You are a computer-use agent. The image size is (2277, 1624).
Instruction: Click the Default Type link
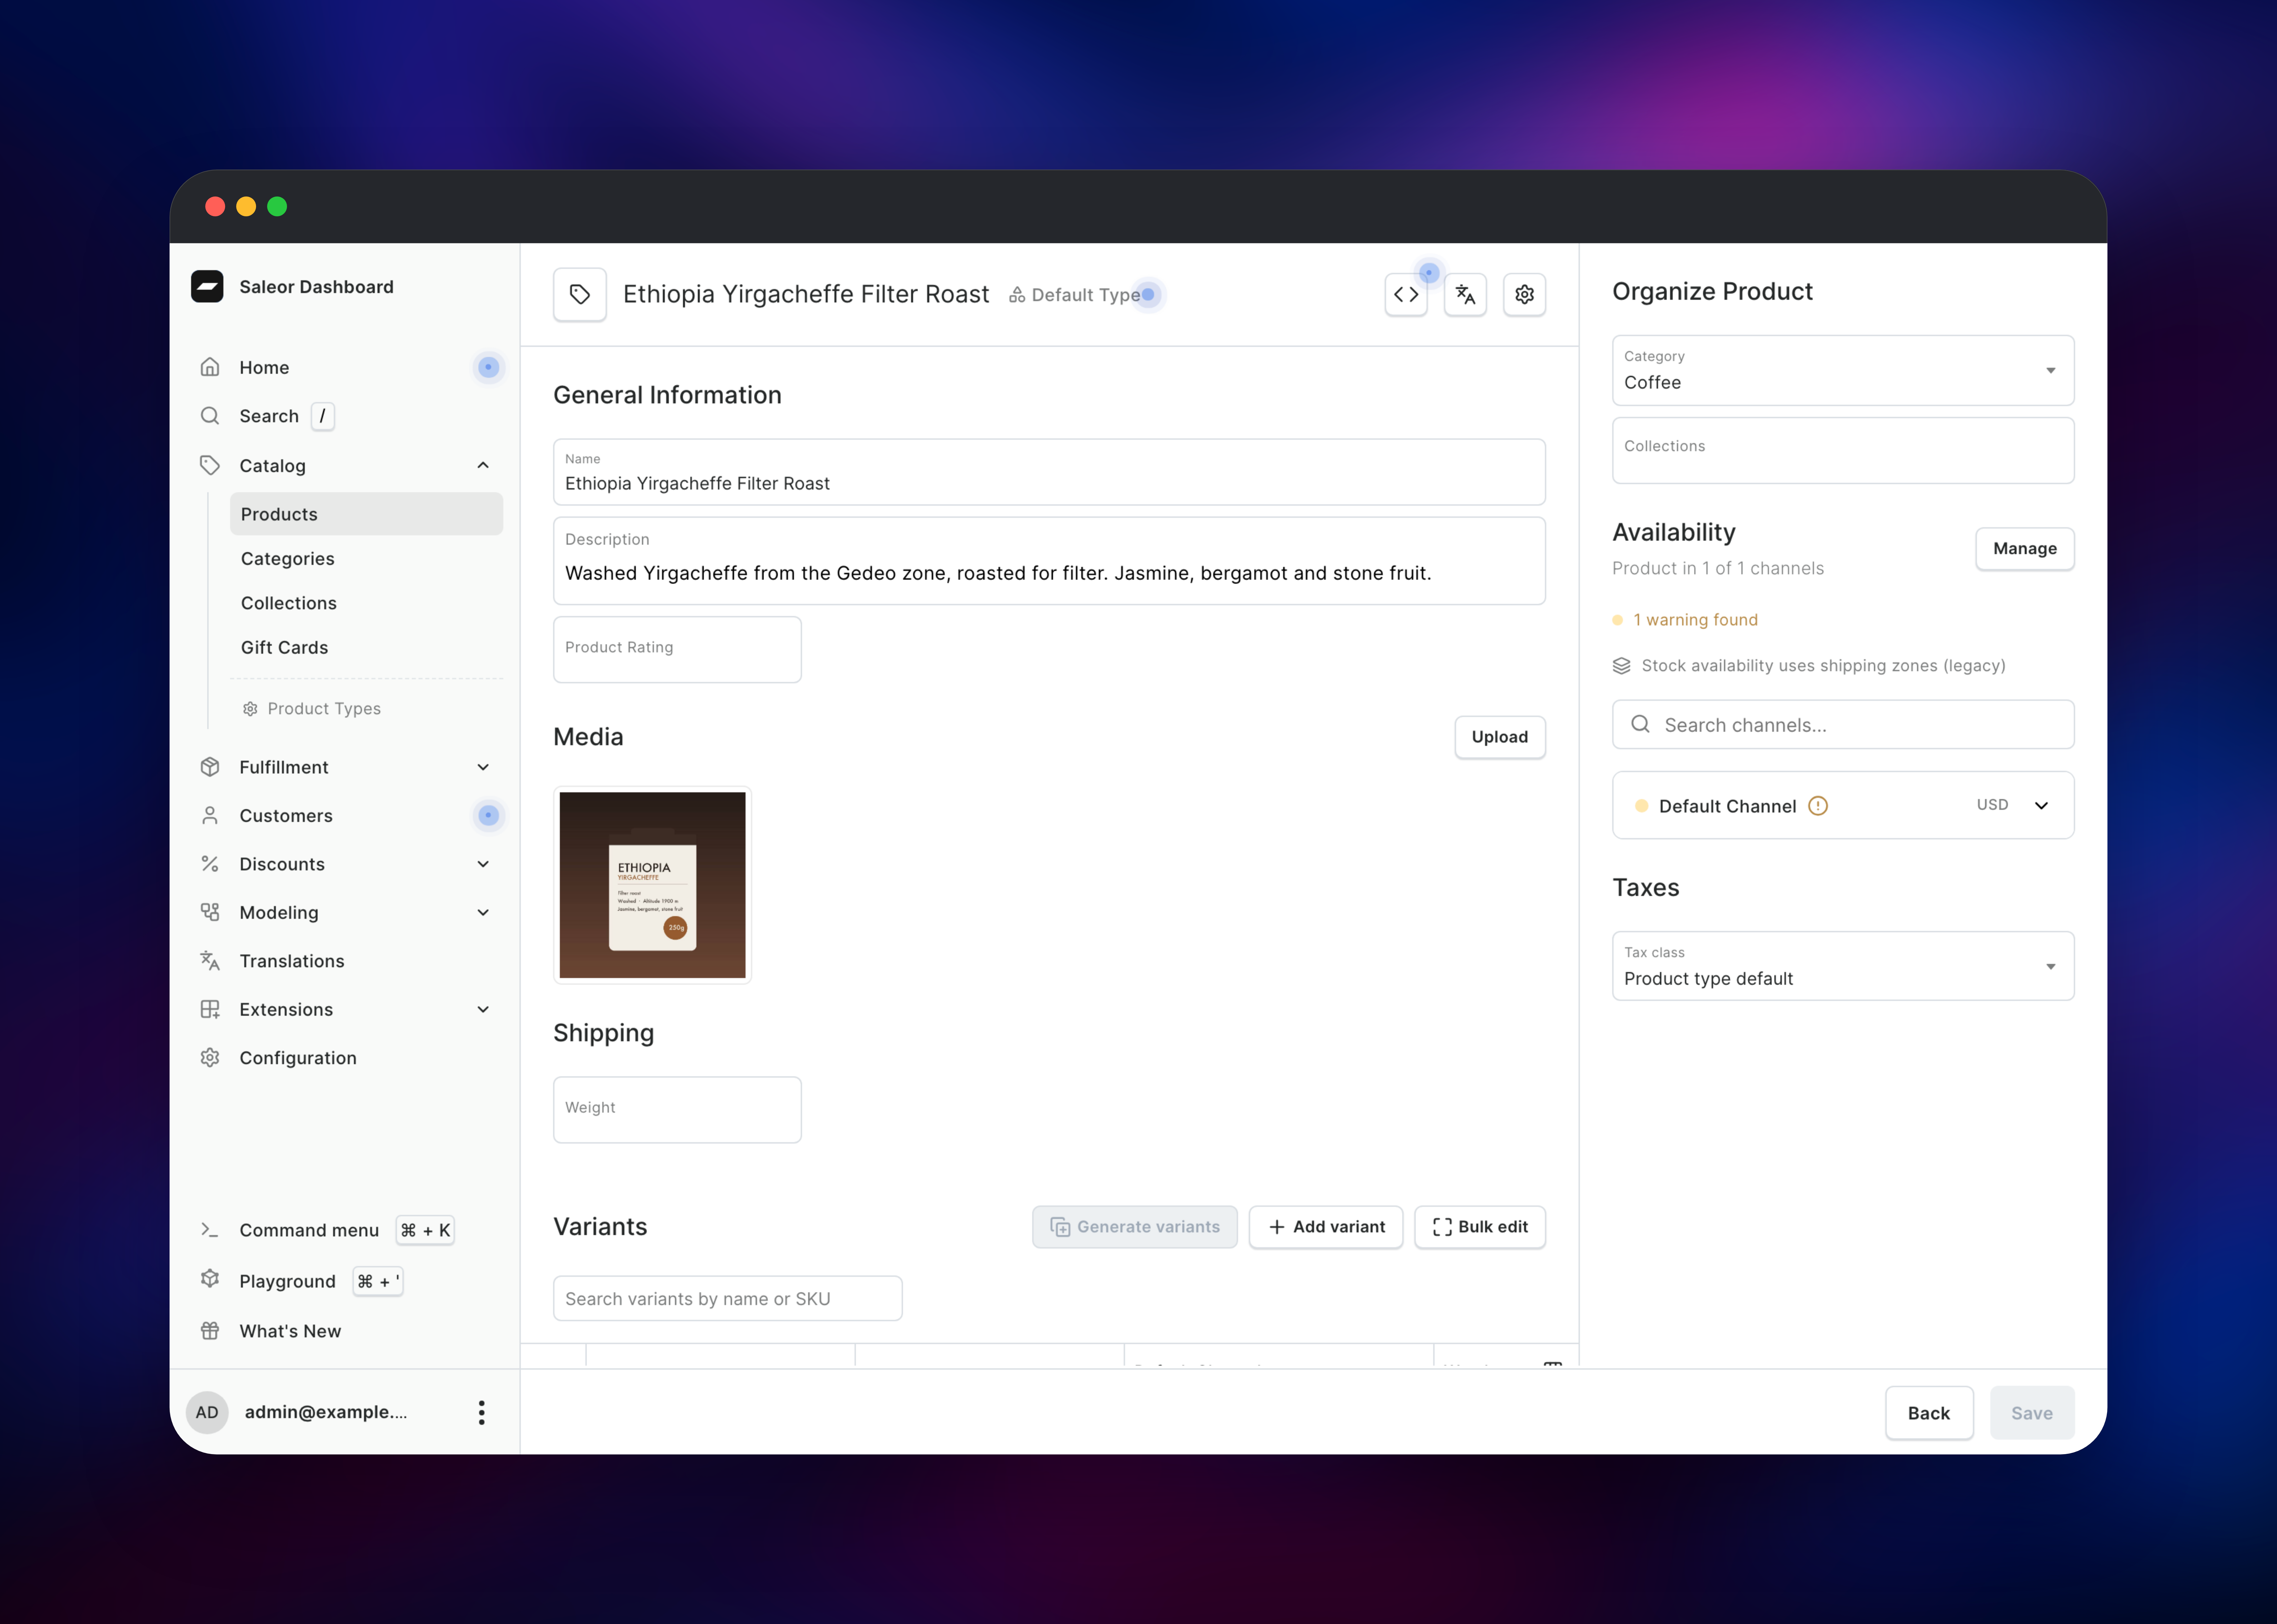pos(1086,295)
